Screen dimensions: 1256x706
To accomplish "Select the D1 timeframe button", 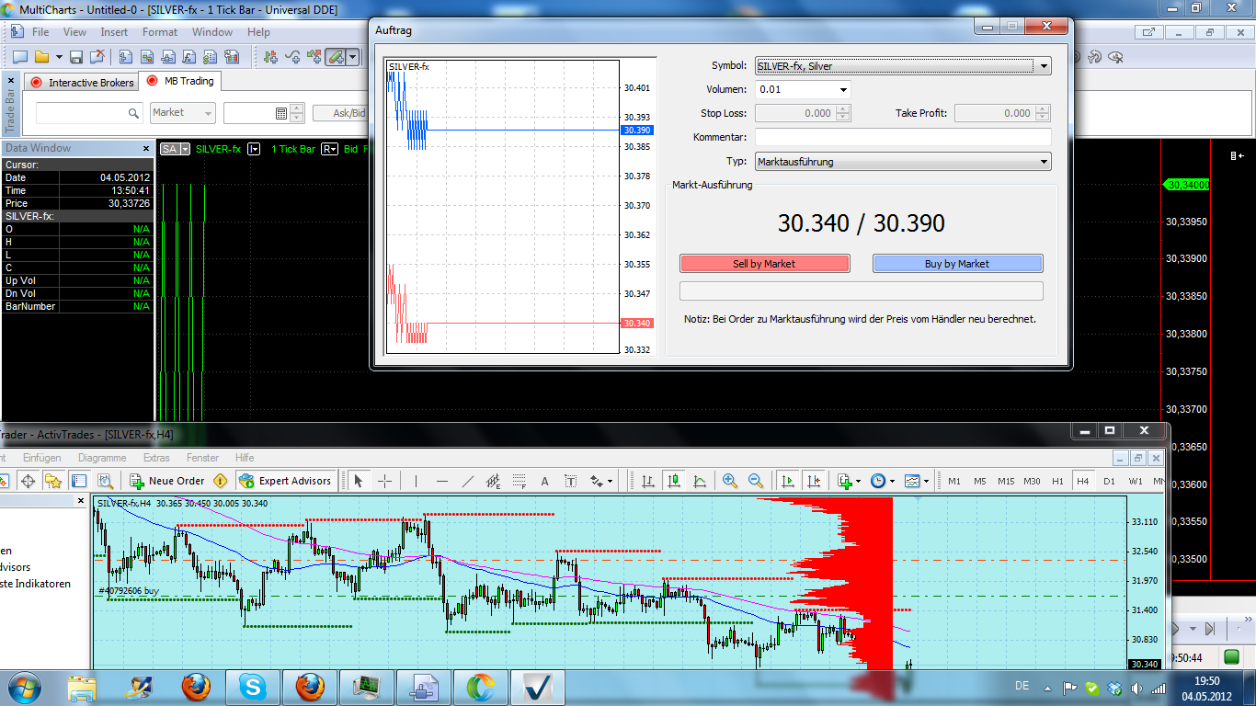I will click(1109, 481).
